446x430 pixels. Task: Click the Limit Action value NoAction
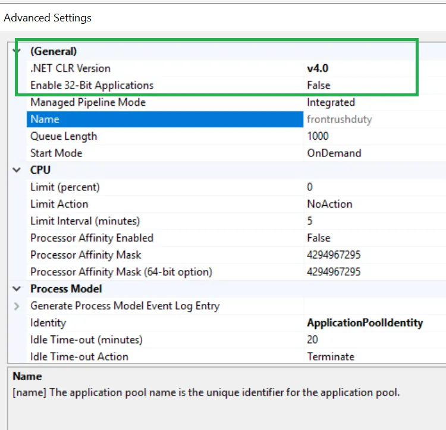tap(329, 204)
